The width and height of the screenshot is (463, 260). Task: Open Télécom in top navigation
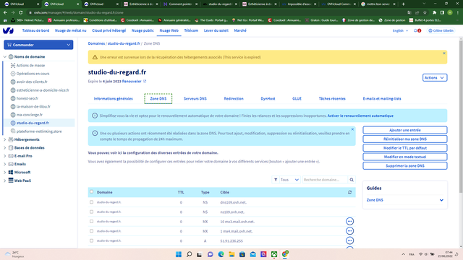coord(191,30)
